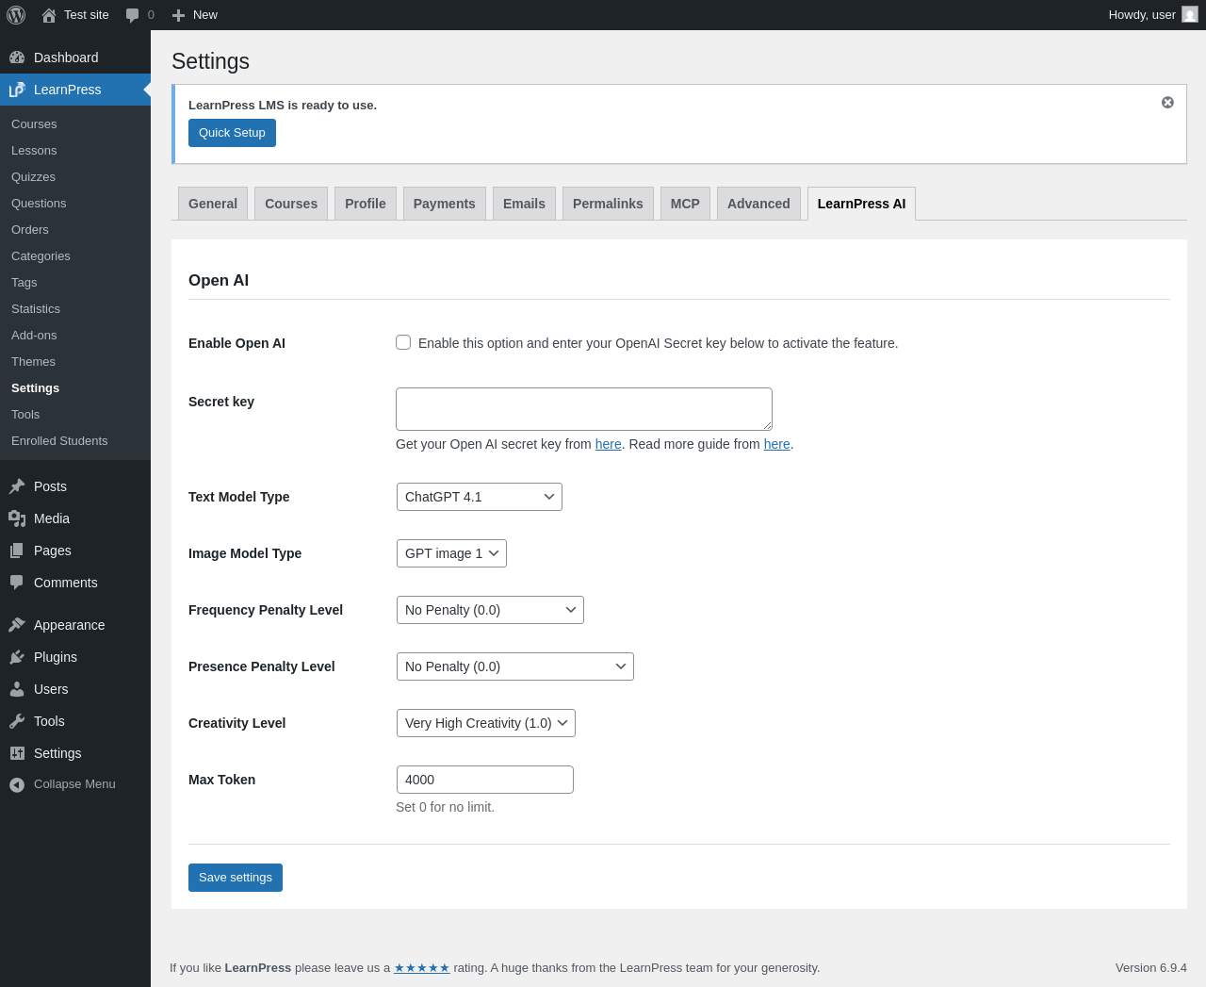
Task: Open Add-ons in LearnPress submenu
Action: (x=34, y=336)
